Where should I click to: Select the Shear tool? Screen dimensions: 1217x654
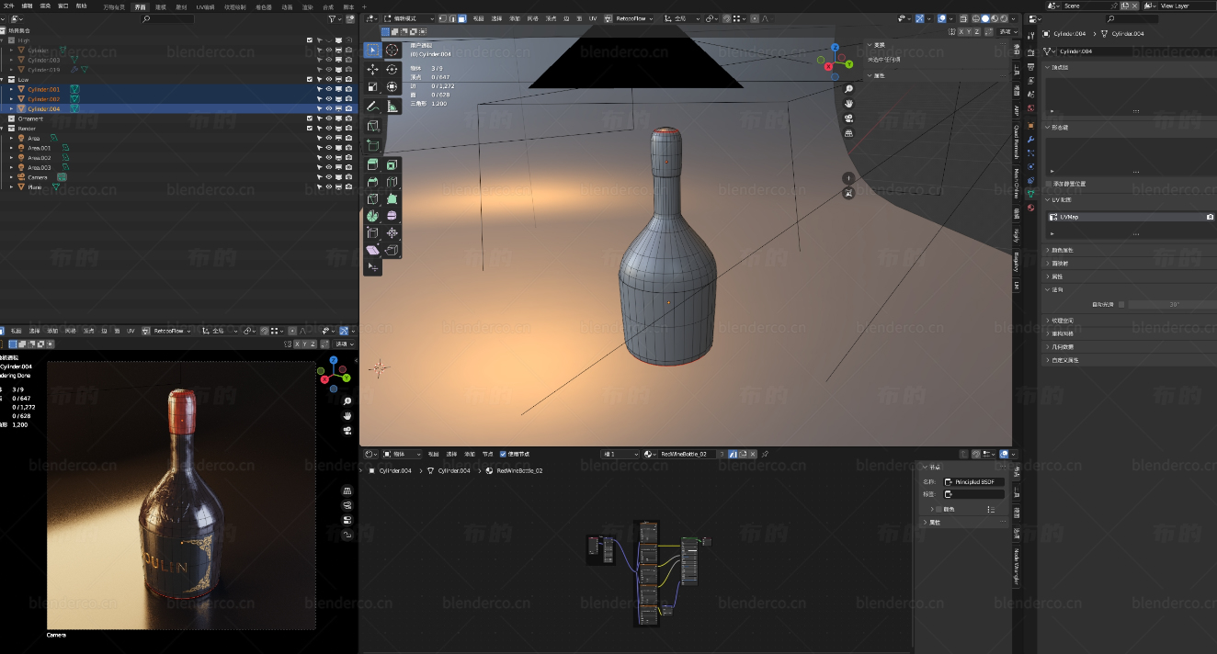pos(373,250)
